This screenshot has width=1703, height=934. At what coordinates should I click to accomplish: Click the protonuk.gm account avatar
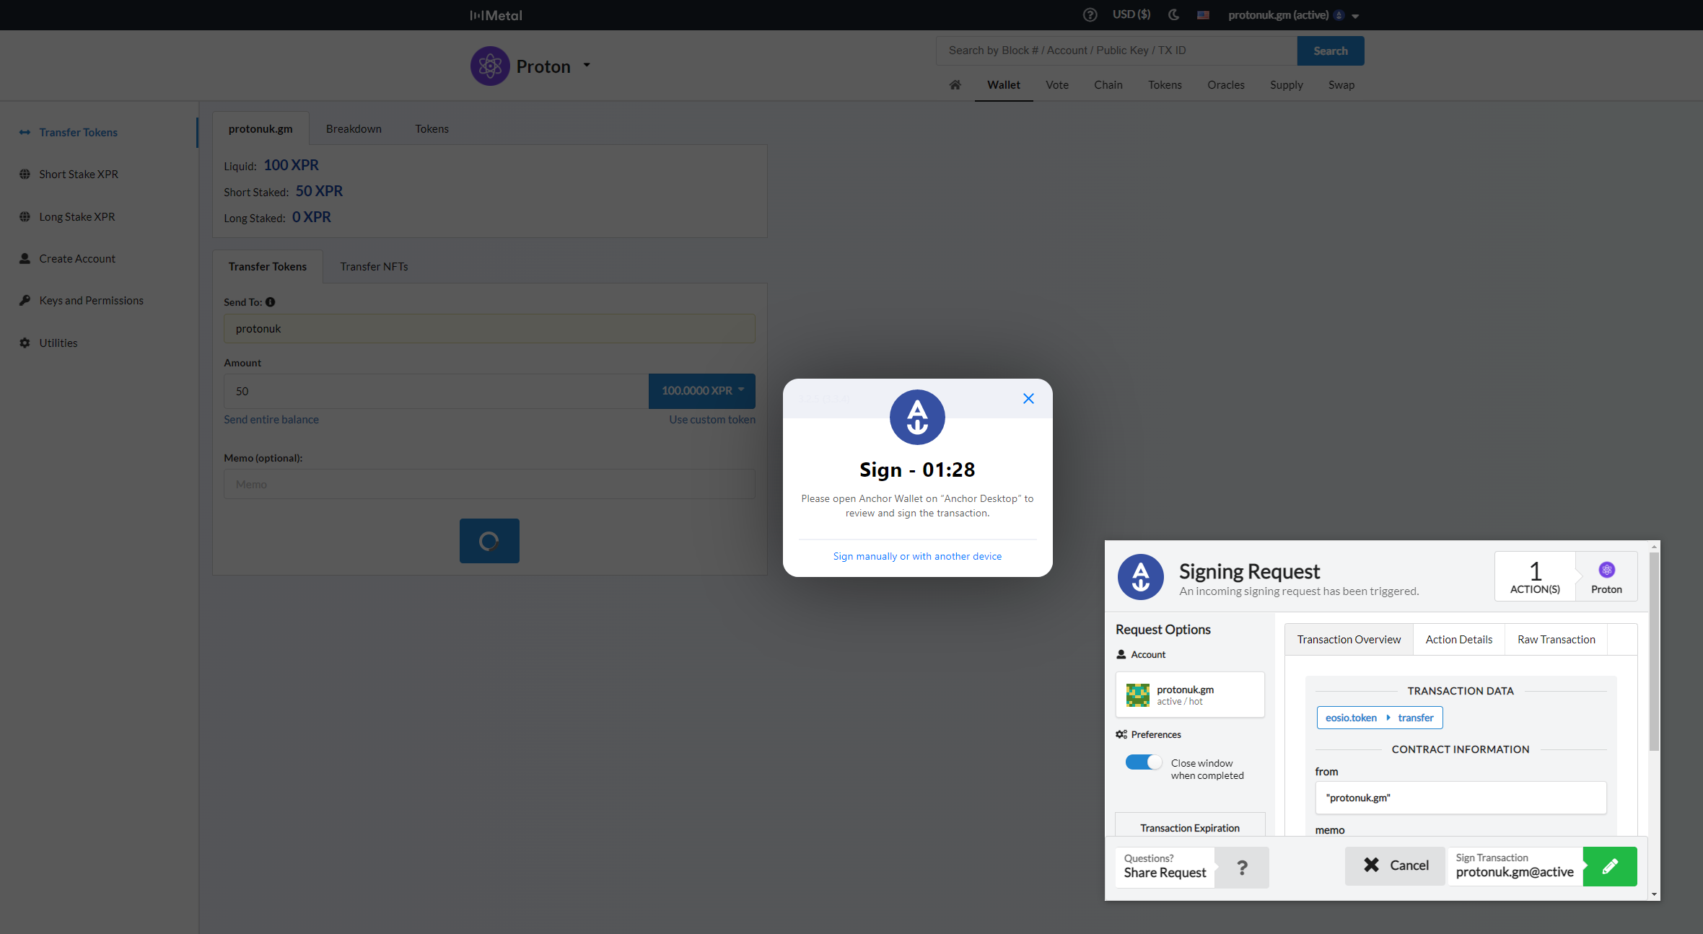click(1138, 695)
